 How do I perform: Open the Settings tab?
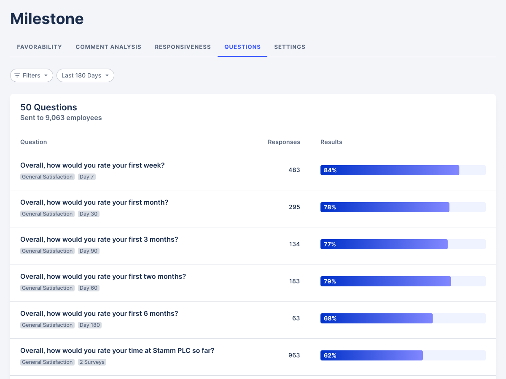290,47
